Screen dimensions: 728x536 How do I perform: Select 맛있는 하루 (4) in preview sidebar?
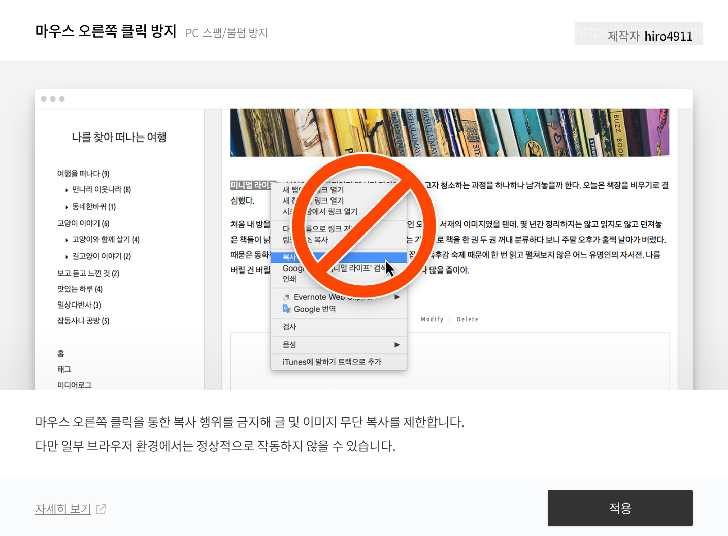coord(80,289)
